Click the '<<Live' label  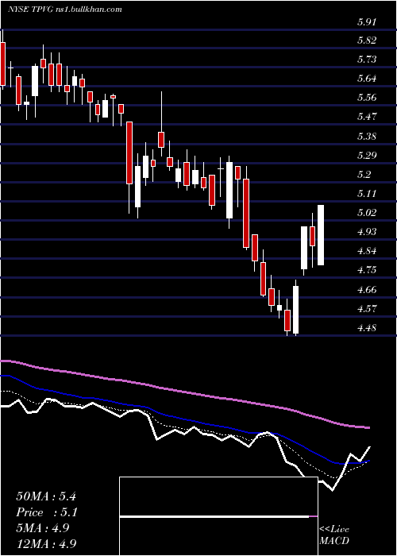tap(334, 530)
